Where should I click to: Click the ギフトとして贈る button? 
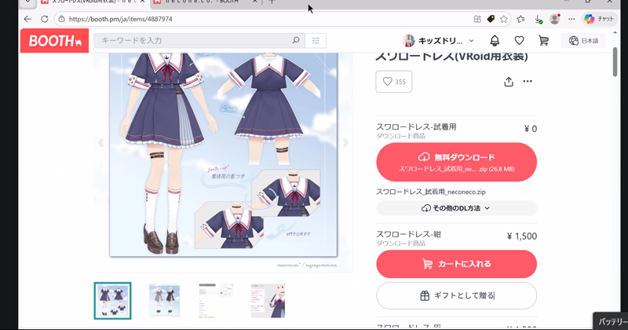456,295
